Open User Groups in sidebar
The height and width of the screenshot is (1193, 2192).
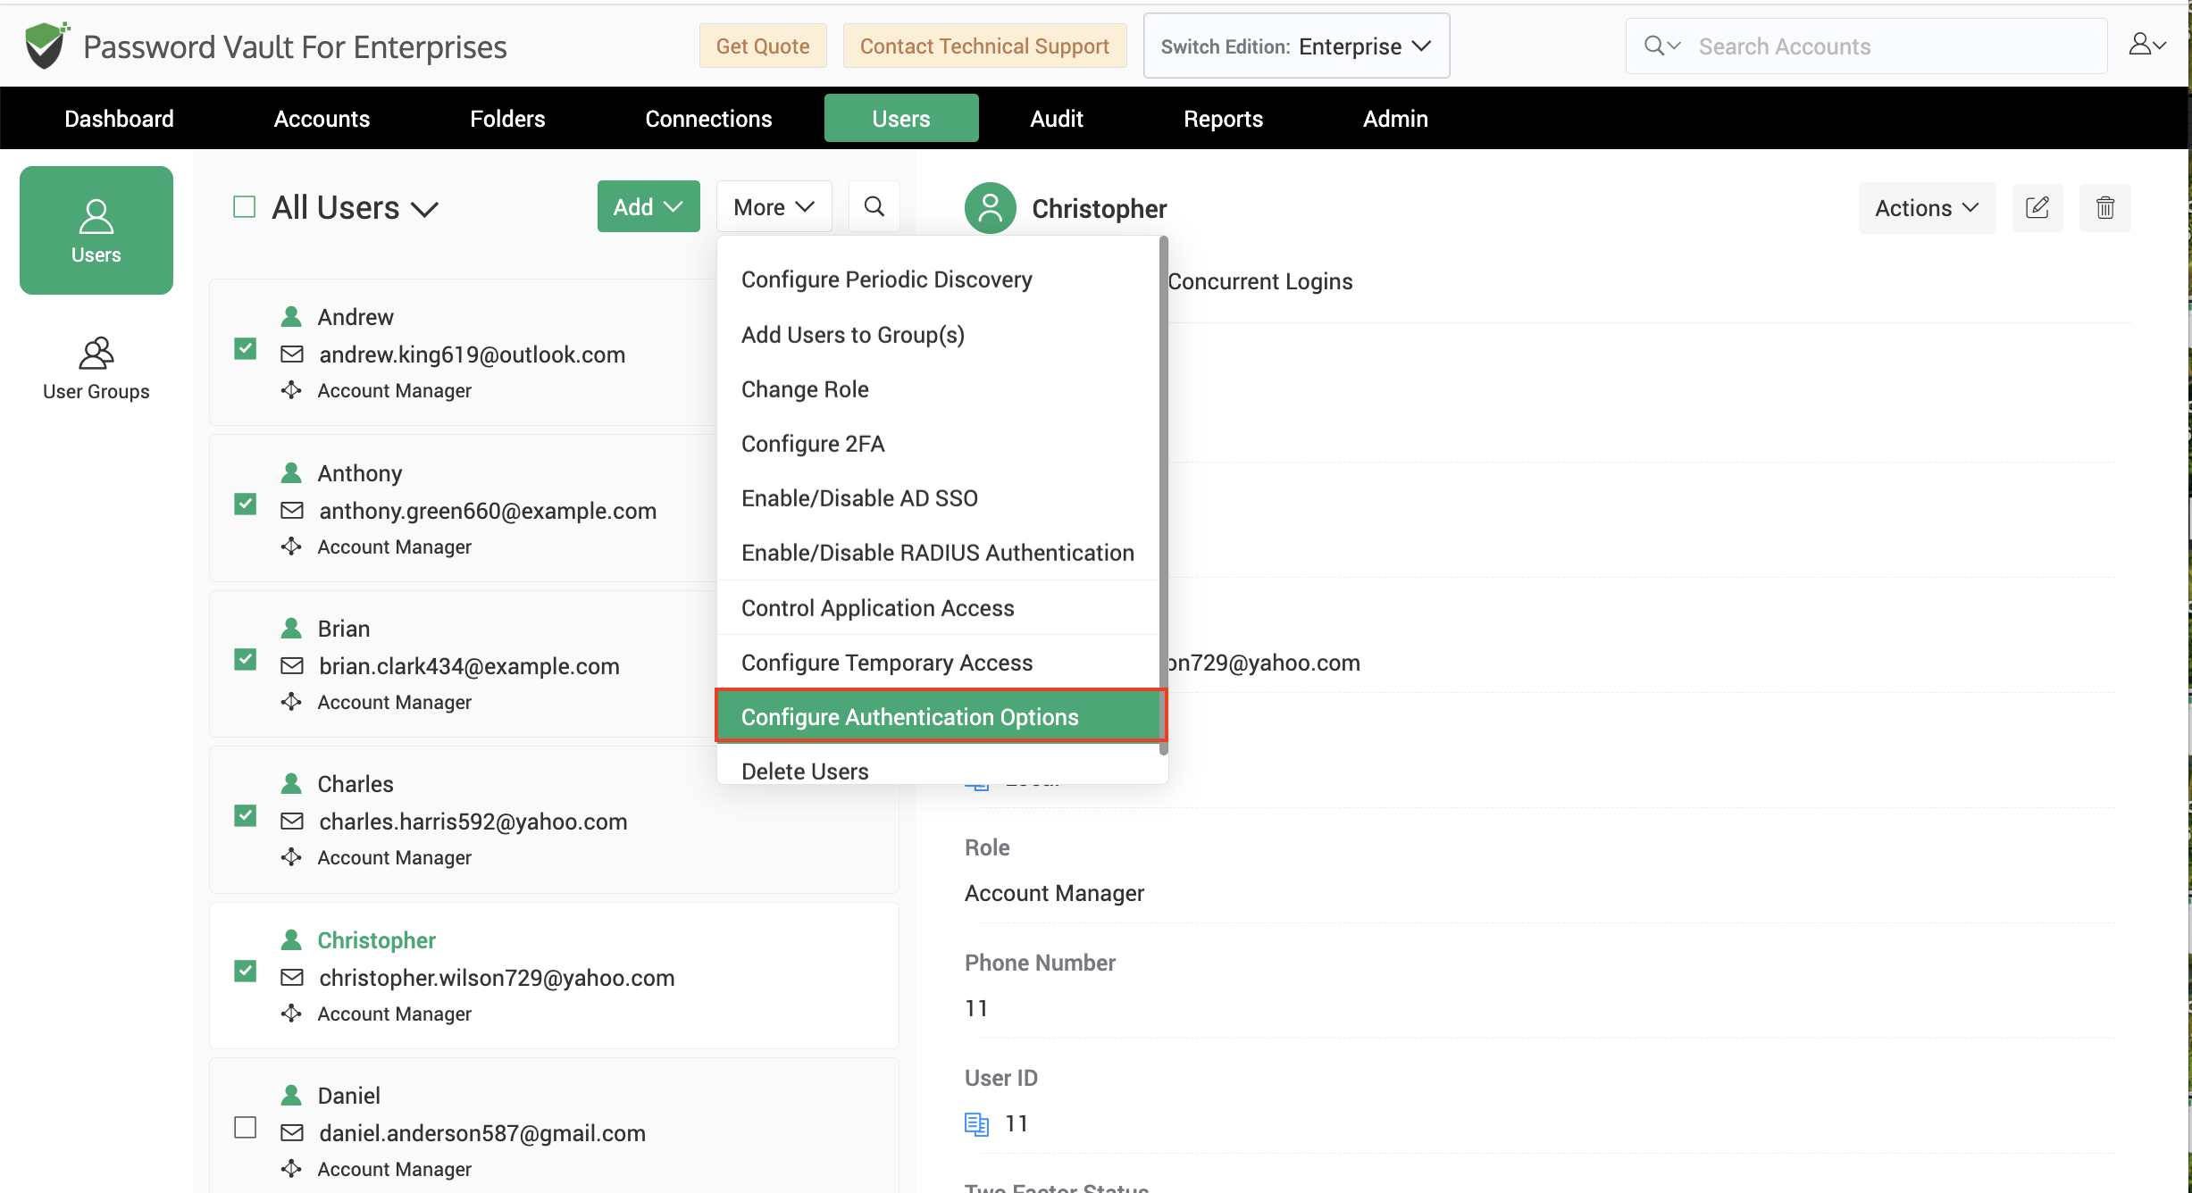[96, 369]
